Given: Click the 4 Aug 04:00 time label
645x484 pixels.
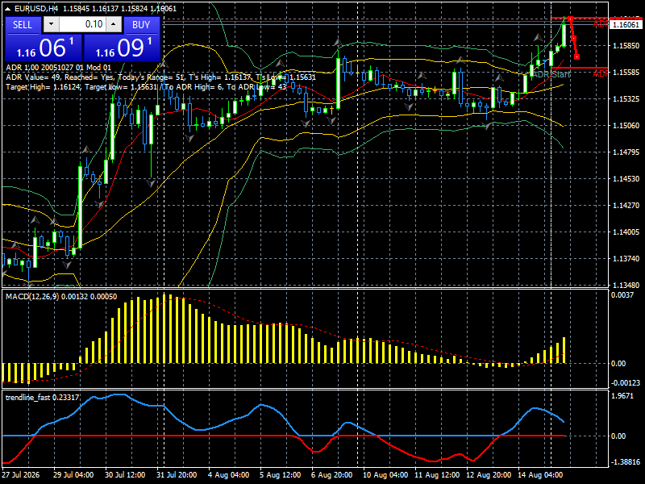Looking at the screenshot, I should 228,475.
